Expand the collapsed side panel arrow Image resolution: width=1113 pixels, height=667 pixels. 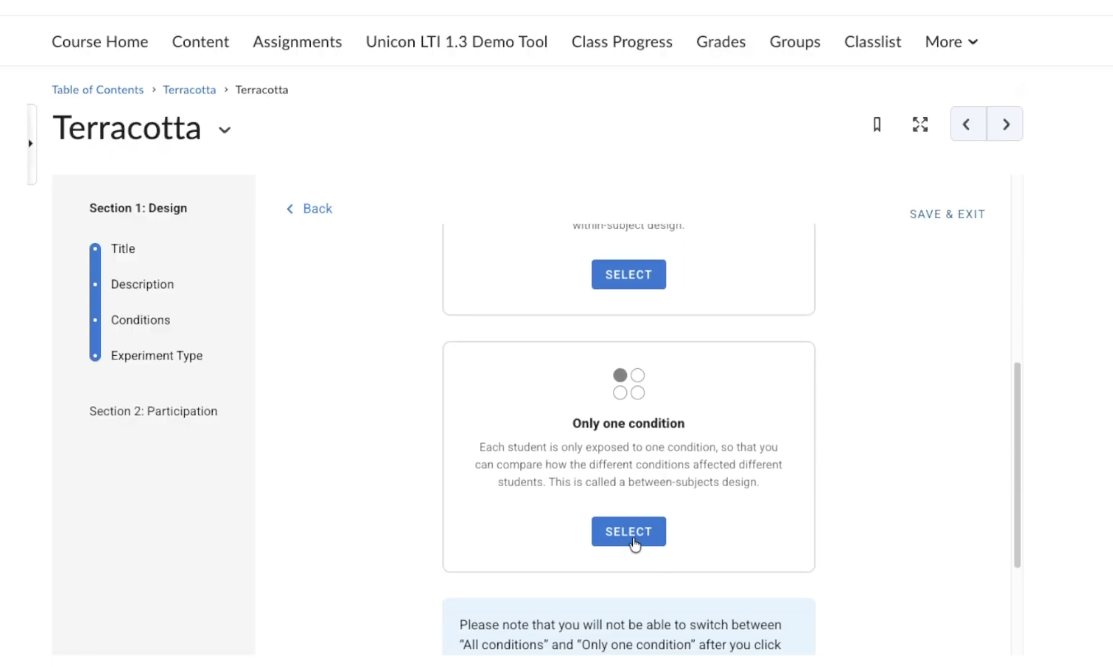(x=30, y=143)
